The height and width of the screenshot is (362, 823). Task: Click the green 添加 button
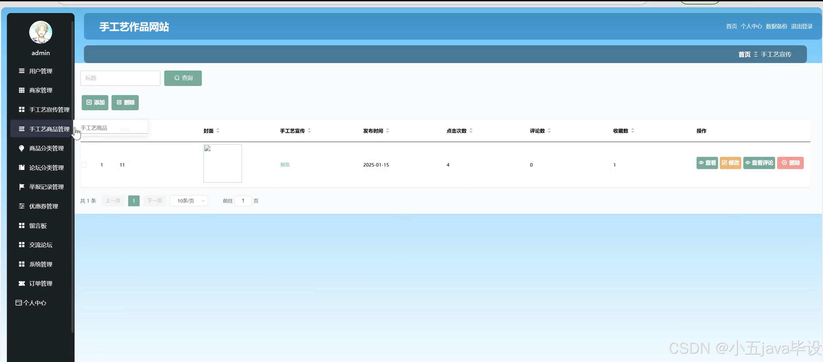[x=95, y=102]
